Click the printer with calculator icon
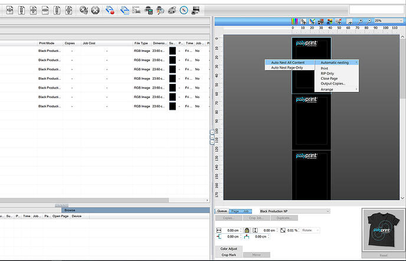 (x=149, y=11)
